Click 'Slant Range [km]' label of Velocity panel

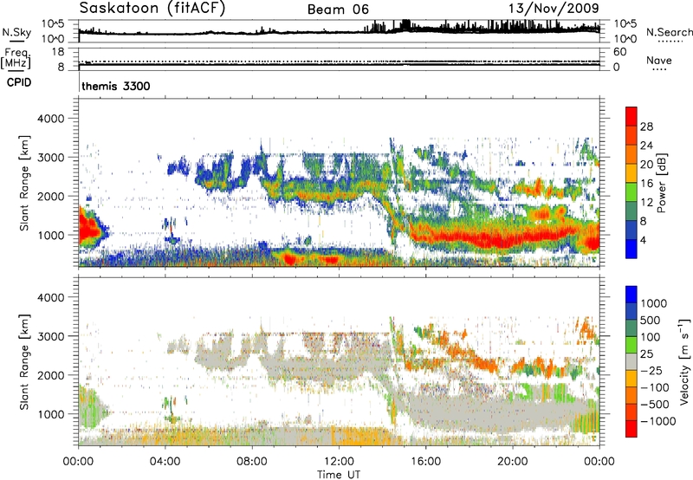[x=24, y=361]
